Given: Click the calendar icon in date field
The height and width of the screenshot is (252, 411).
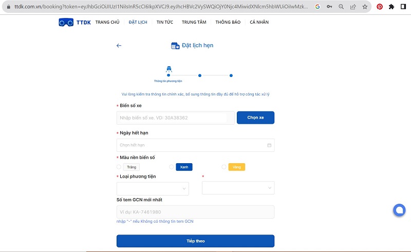Looking at the screenshot, I should pyautogui.click(x=269, y=145).
